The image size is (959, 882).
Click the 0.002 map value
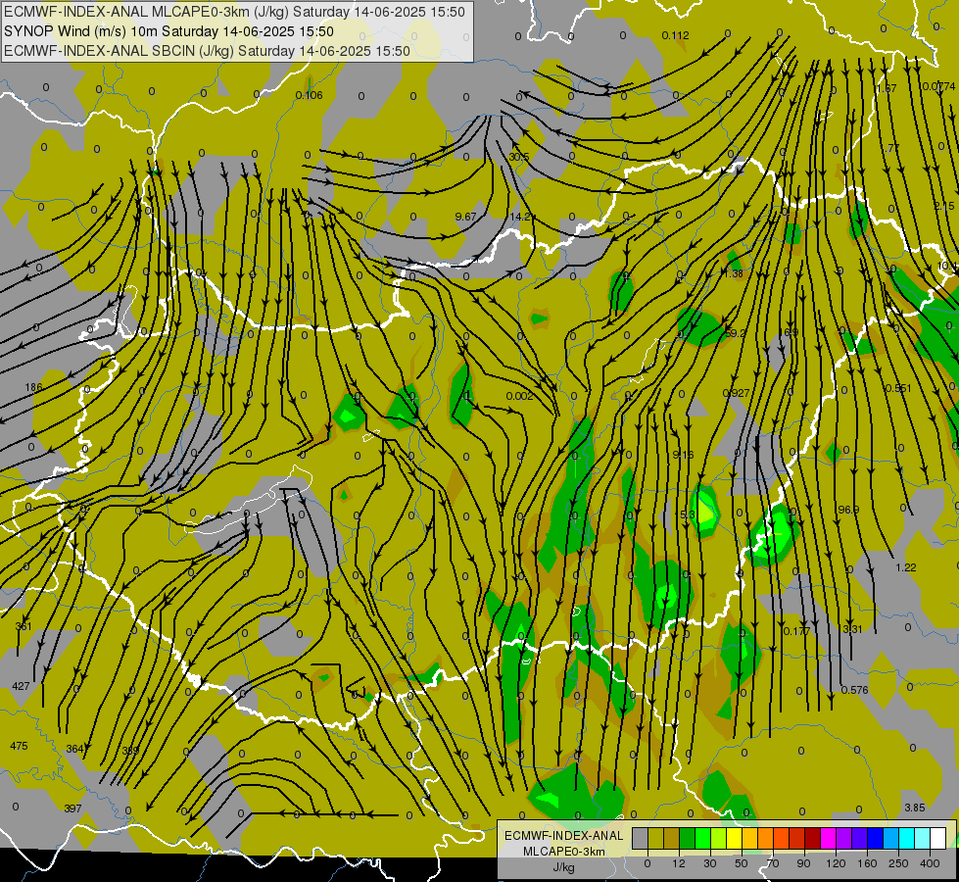pyautogui.click(x=520, y=396)
